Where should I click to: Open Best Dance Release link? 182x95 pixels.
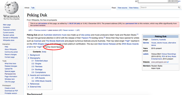107,44
